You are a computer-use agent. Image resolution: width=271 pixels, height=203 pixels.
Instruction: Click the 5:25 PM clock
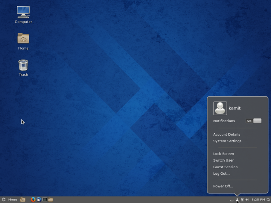(258, 200)
